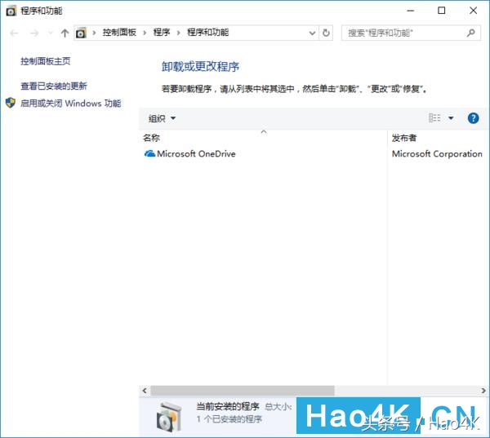Viewport: 490px width, 438px height.
Task: Refresh the programs list
Action: [326, 33]
